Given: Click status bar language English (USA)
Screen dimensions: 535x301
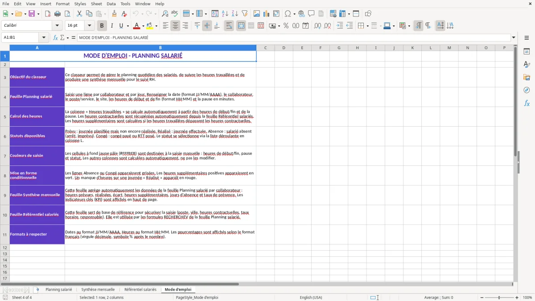Looking at the screenshot, I should (311, 297).
